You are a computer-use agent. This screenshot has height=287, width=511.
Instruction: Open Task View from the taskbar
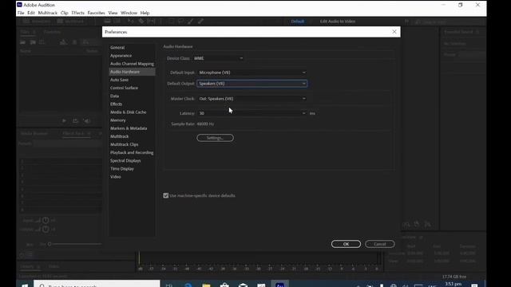coord(169,285)
